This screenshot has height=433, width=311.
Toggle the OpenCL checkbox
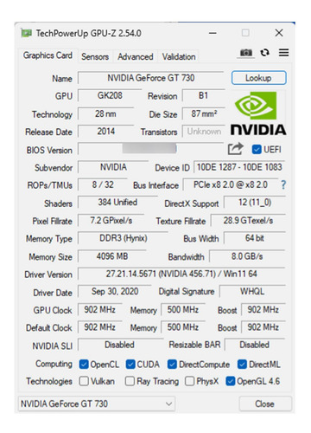tap(84, 365)
